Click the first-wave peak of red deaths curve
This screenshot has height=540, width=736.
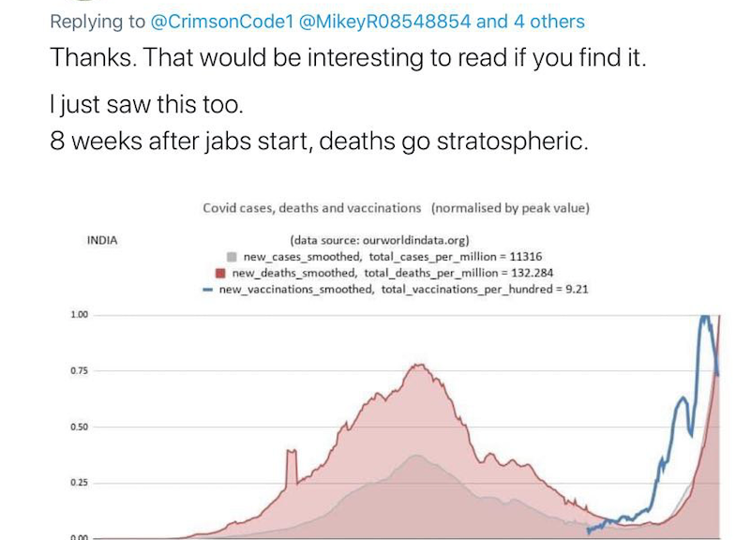(418, 366)
